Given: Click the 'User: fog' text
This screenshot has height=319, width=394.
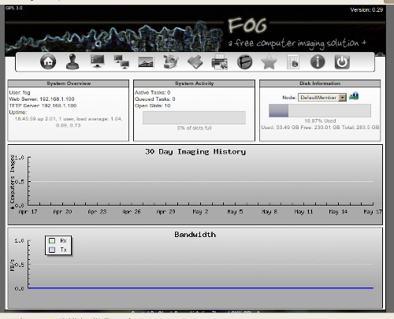Looking at the screenshot, I should pos(20,92).
